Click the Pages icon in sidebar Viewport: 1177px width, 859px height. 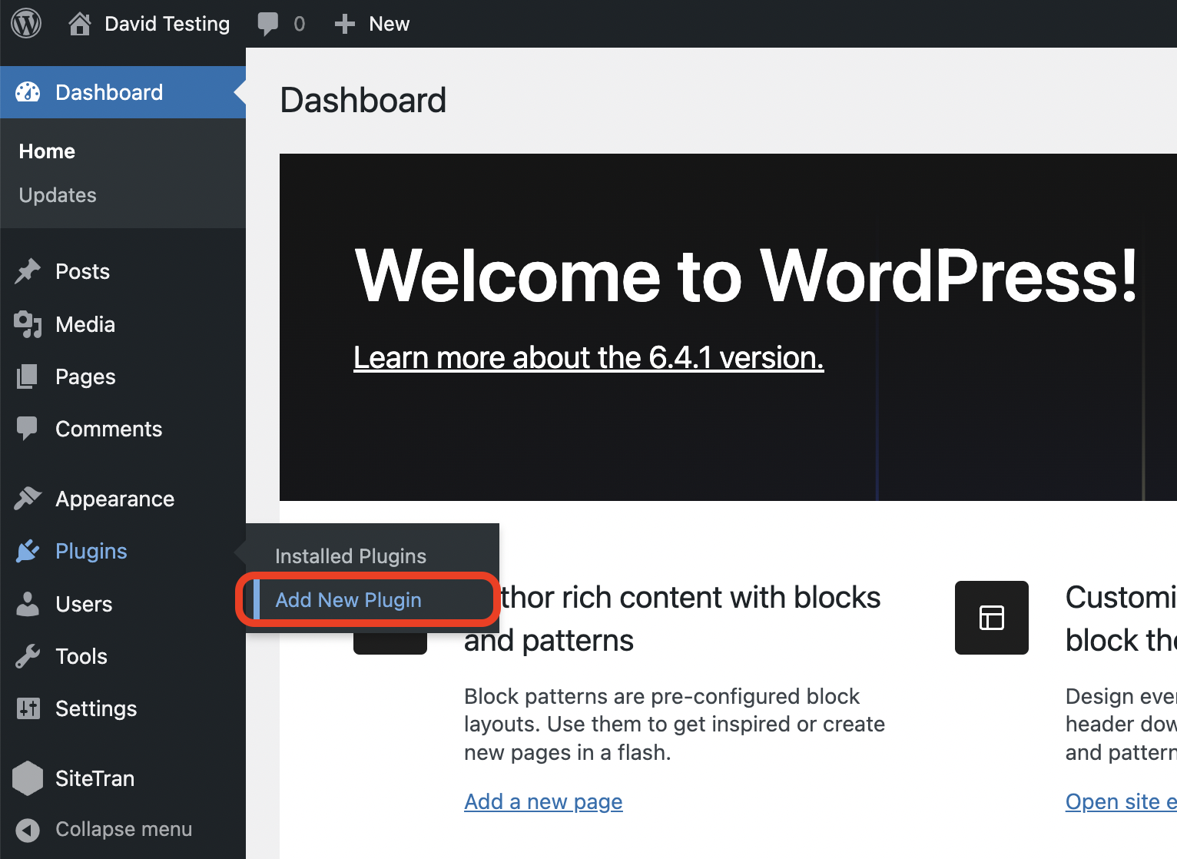tap(28, 376)
